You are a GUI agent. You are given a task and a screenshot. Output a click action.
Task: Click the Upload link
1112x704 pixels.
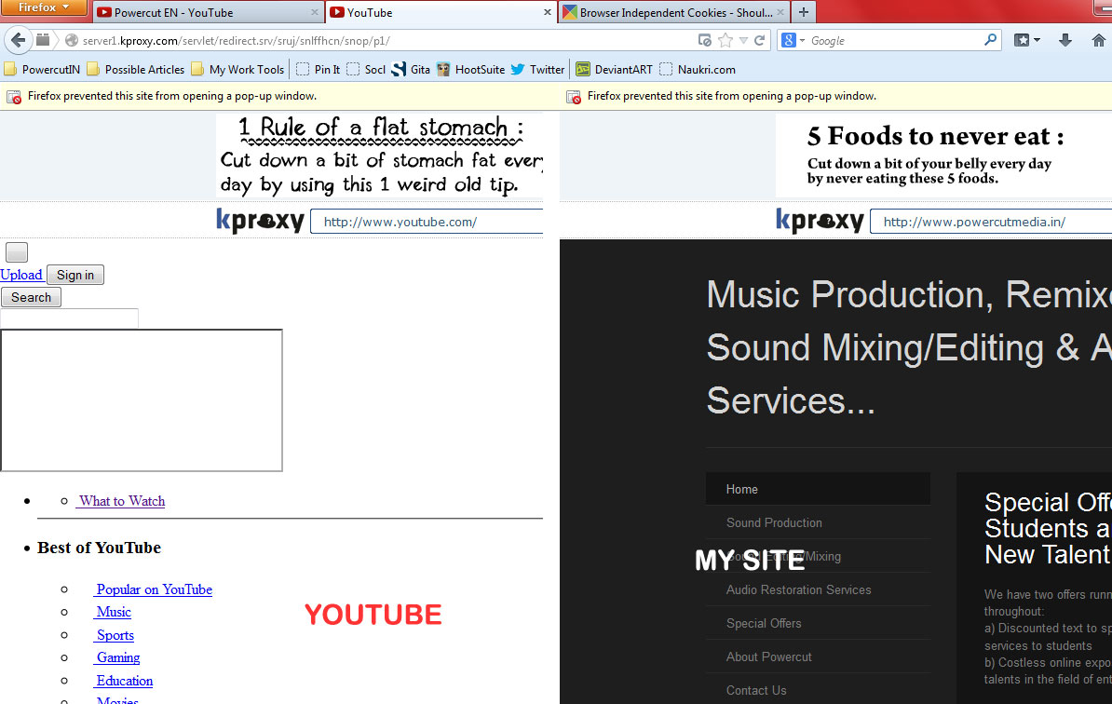21,275
